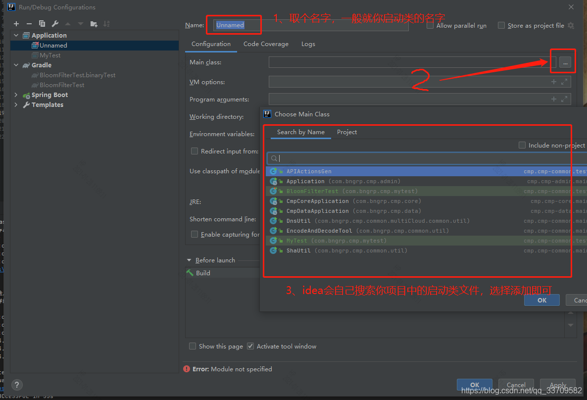Click the search magnifier icon
Viewport: 587px width, 400px height.
click(x=274, y=158)
